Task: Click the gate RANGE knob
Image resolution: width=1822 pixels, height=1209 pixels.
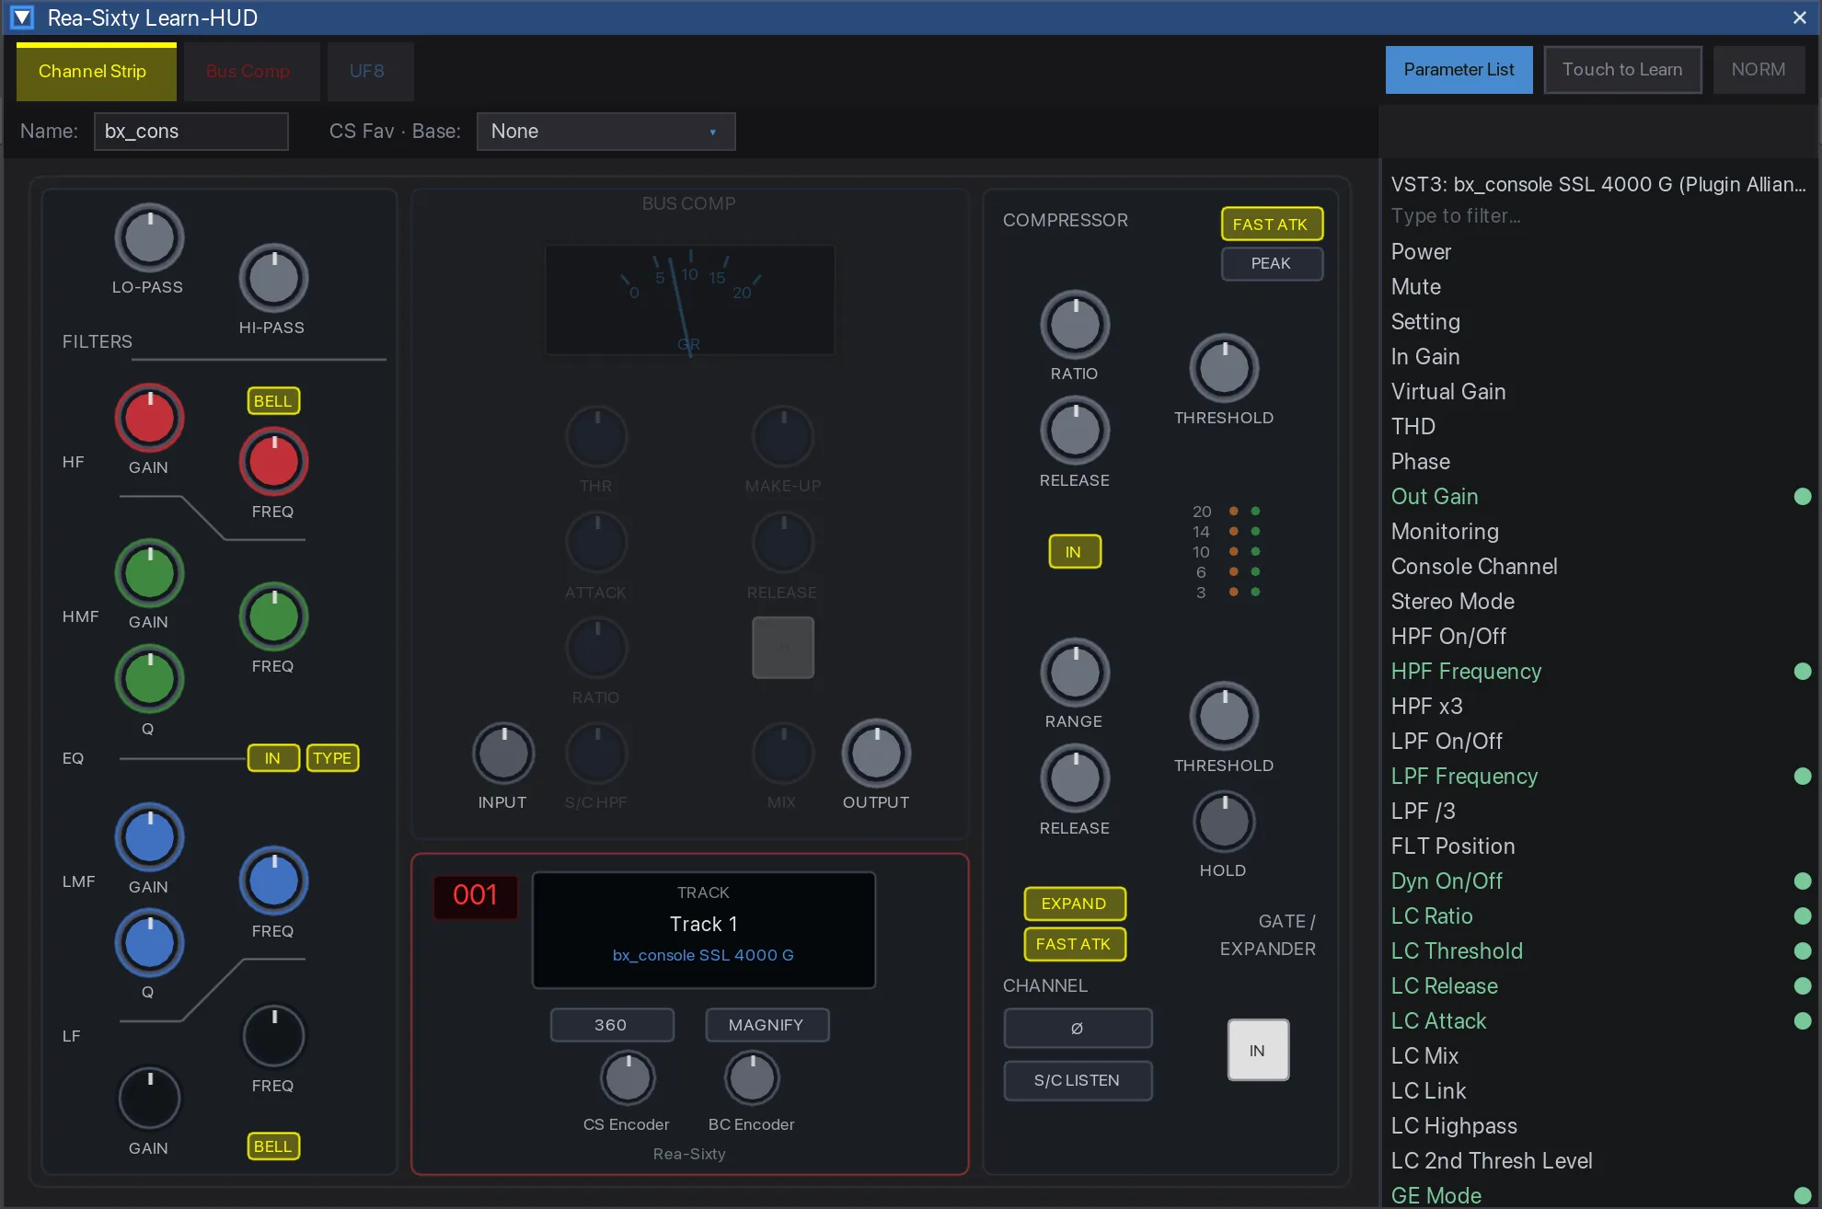Action: pos(1075,673)
